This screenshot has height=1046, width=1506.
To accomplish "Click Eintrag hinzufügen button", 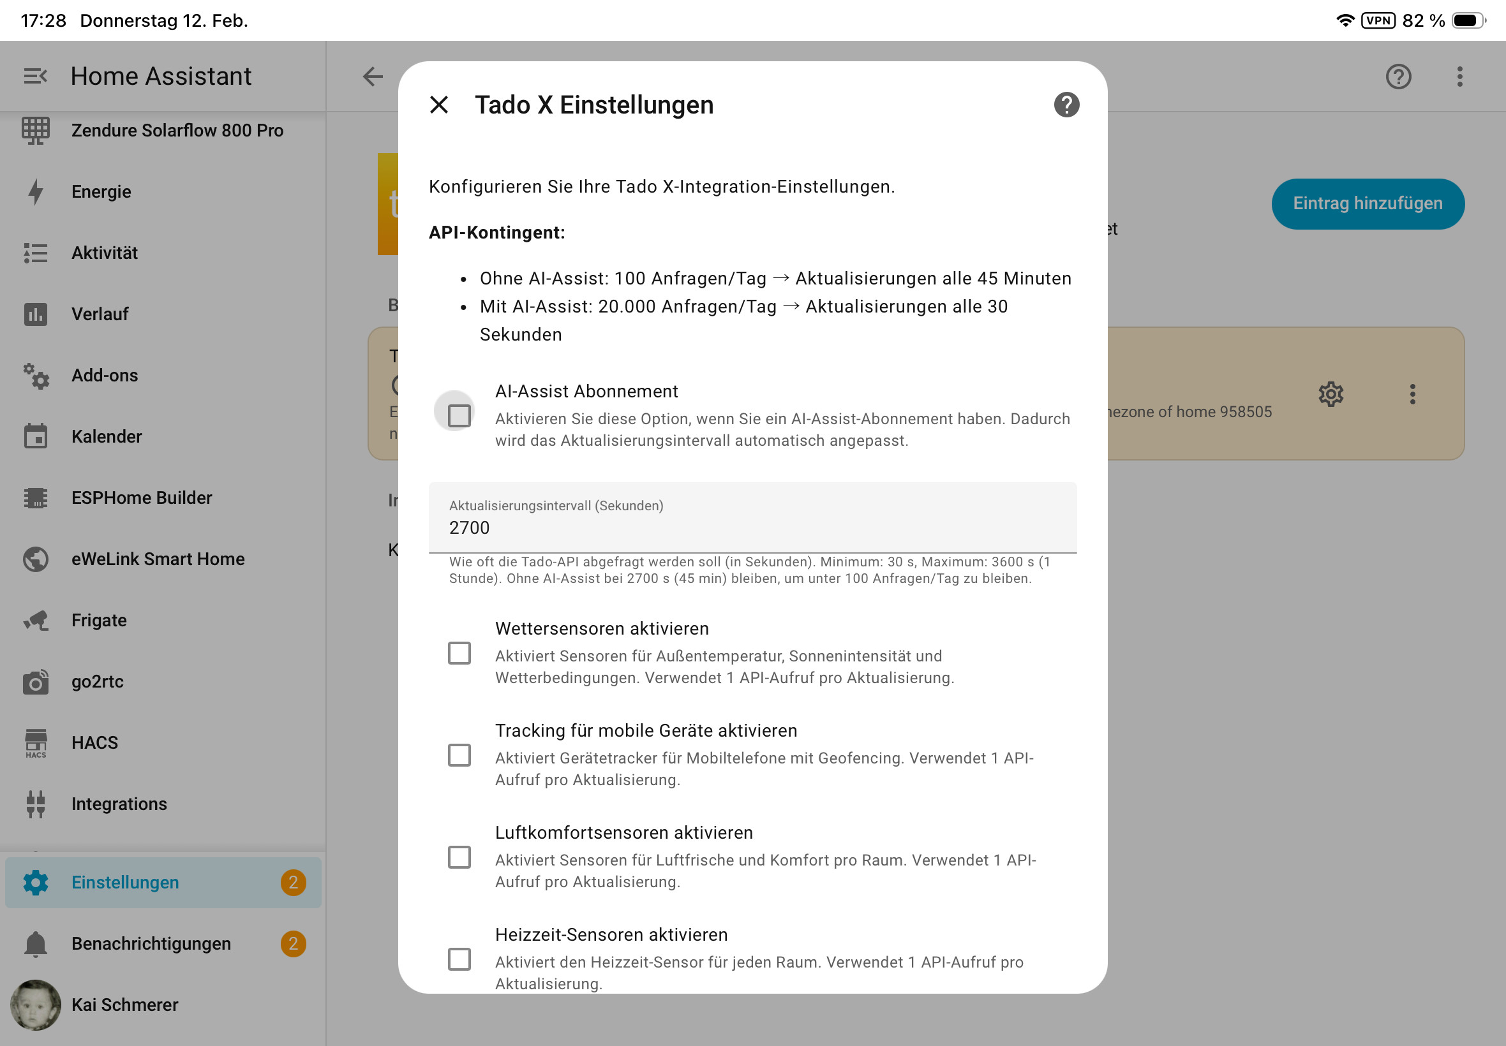I will 1367,204.
